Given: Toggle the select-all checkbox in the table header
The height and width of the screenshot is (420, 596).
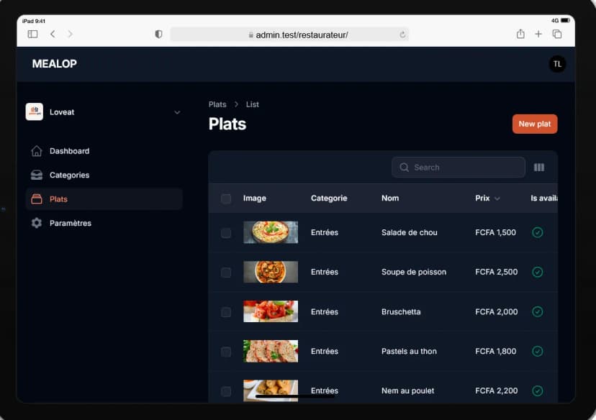Looking at the screenshot, I should point(226,198).
